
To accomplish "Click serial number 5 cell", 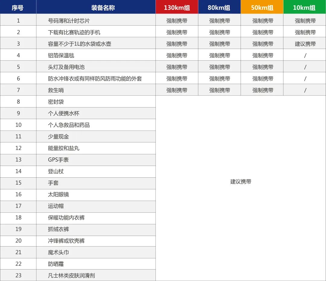I will pos(18,67).
